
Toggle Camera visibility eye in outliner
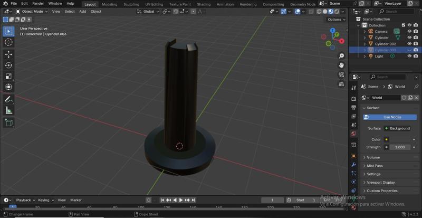pos(409,31)
